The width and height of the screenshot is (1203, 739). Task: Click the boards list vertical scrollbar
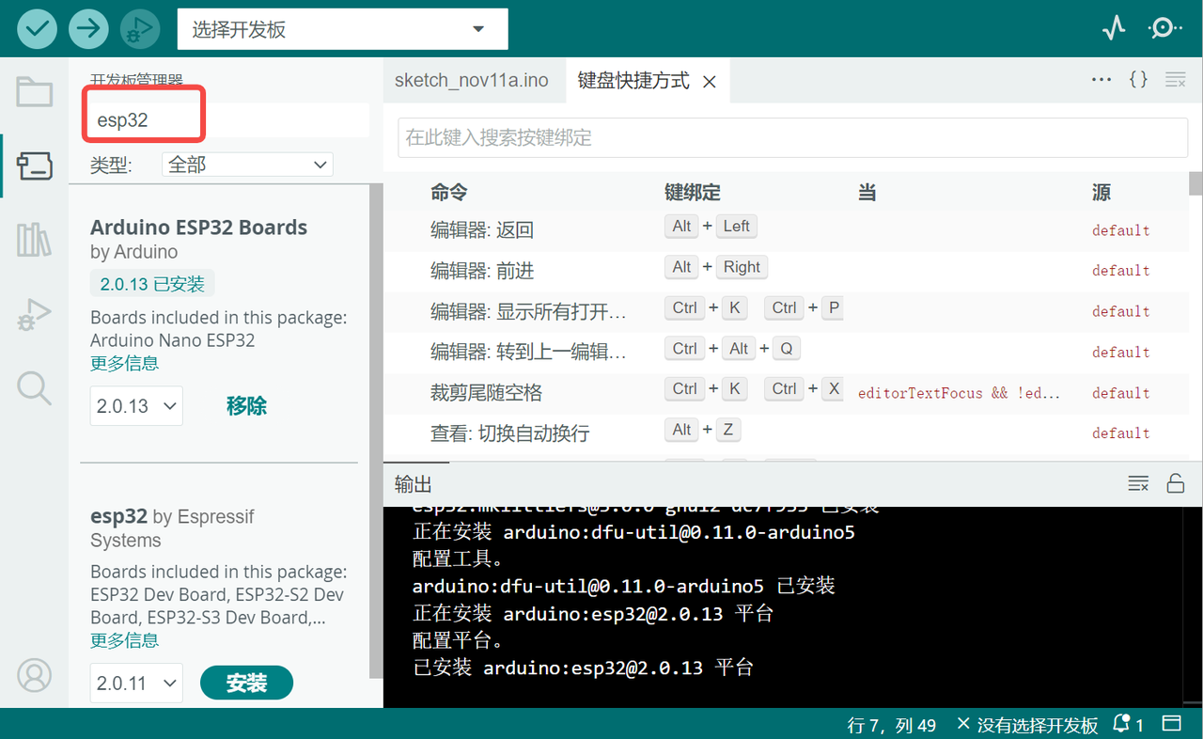point(376,429)
